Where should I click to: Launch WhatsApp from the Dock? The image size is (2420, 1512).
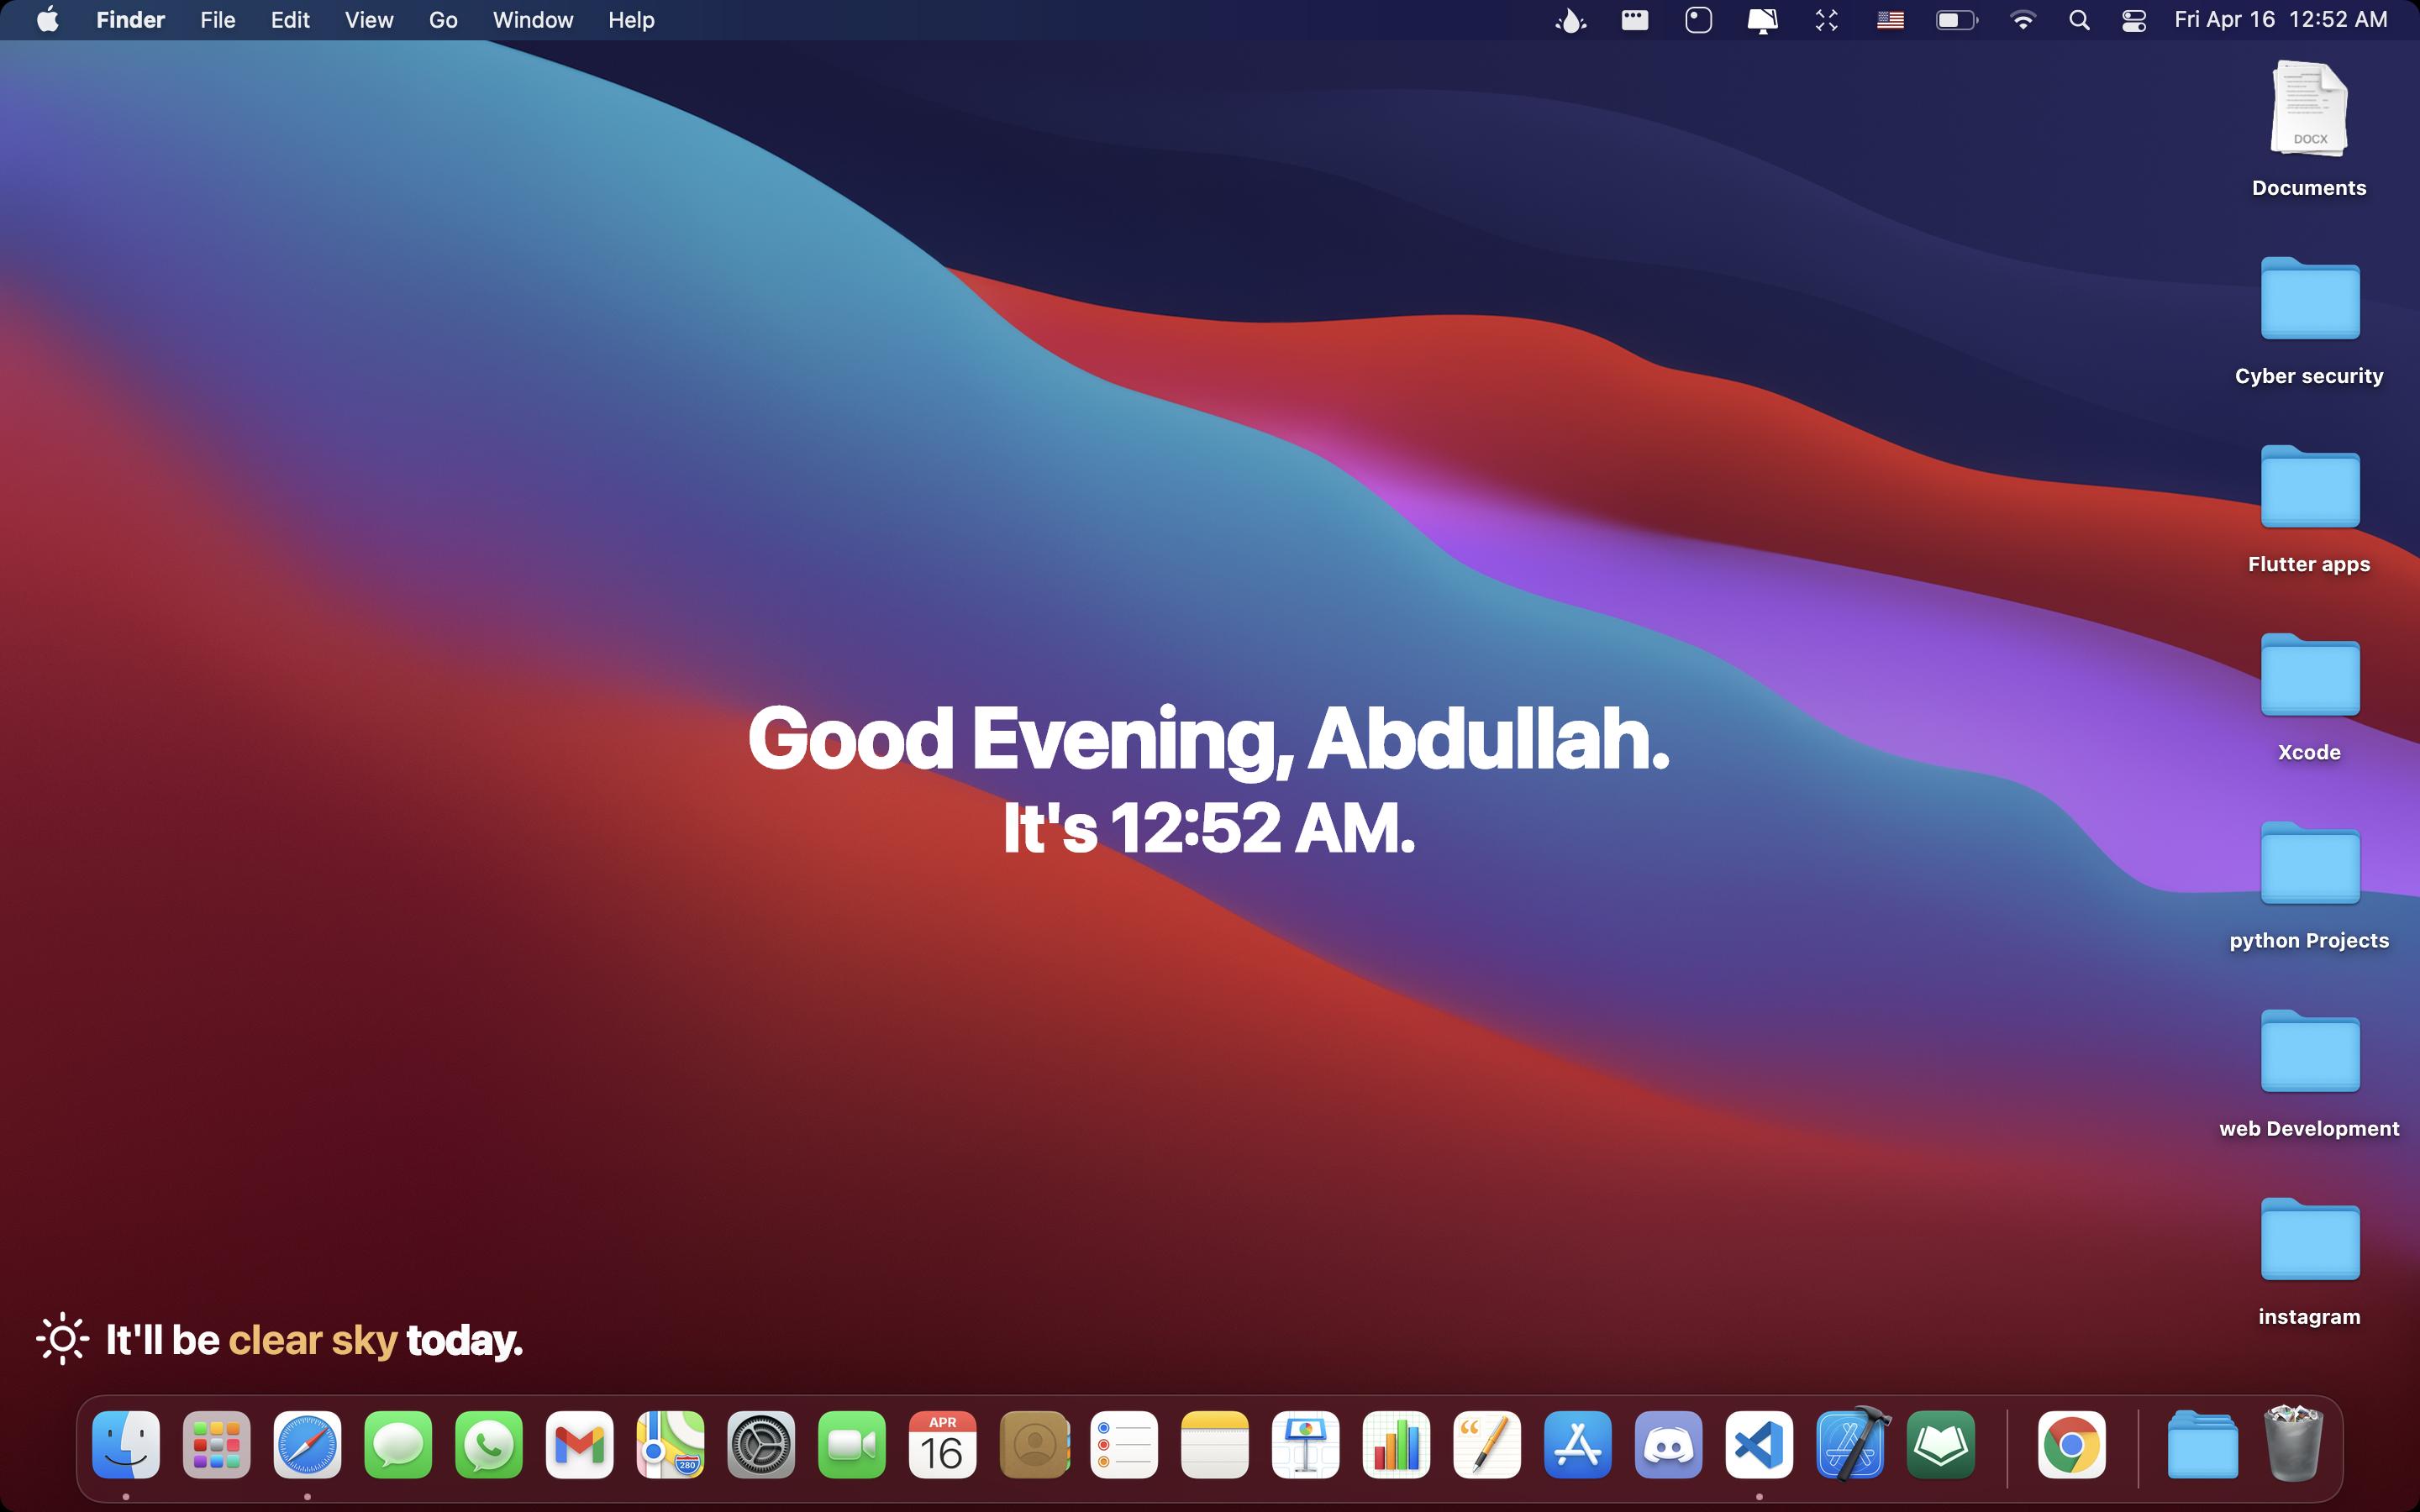[488, 1445]
